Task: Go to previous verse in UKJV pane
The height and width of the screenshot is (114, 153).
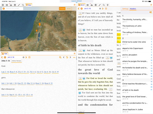Action: point(78,9)
